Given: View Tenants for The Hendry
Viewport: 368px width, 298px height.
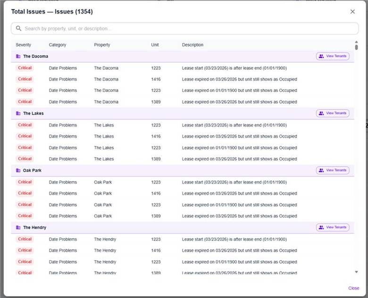Looking at the screenshot, I should (333, 227).
